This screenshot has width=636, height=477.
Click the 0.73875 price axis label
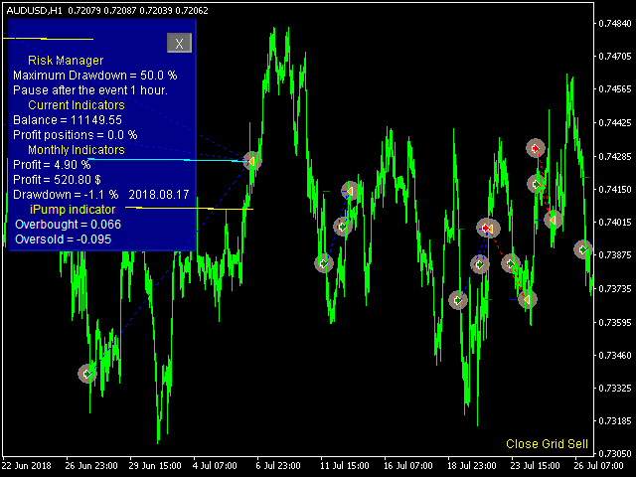pyautogui.click(x=615, y=255)
